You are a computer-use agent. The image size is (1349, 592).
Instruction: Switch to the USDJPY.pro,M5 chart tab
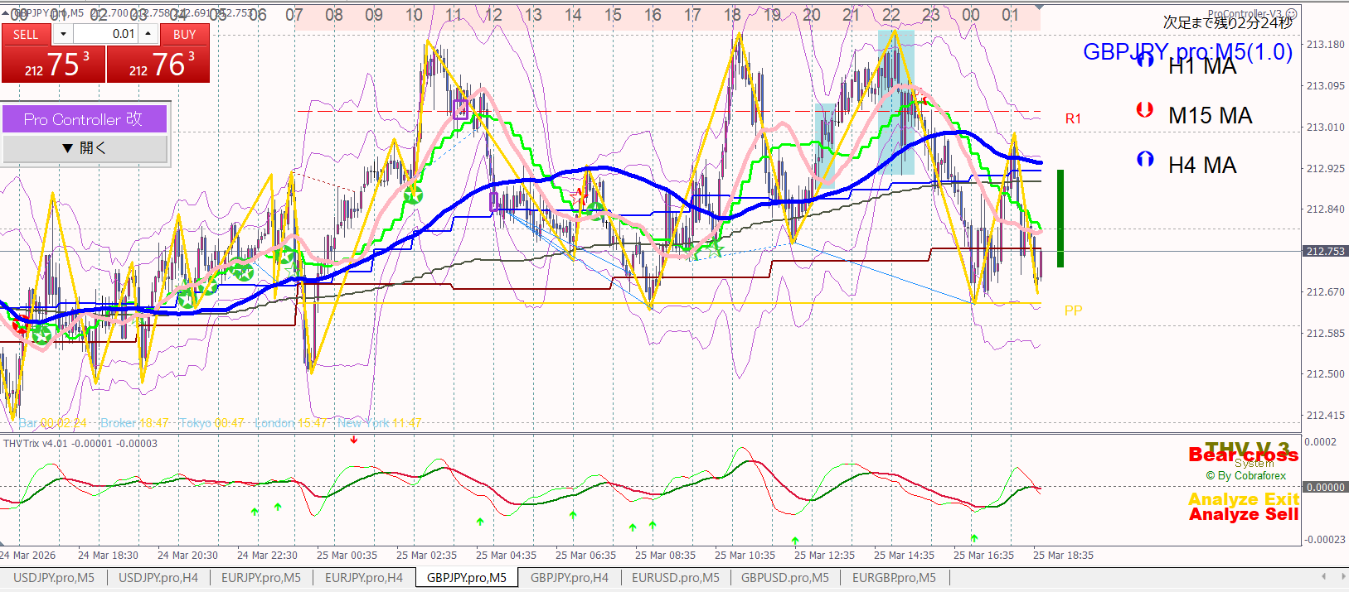tap(54, 578)
